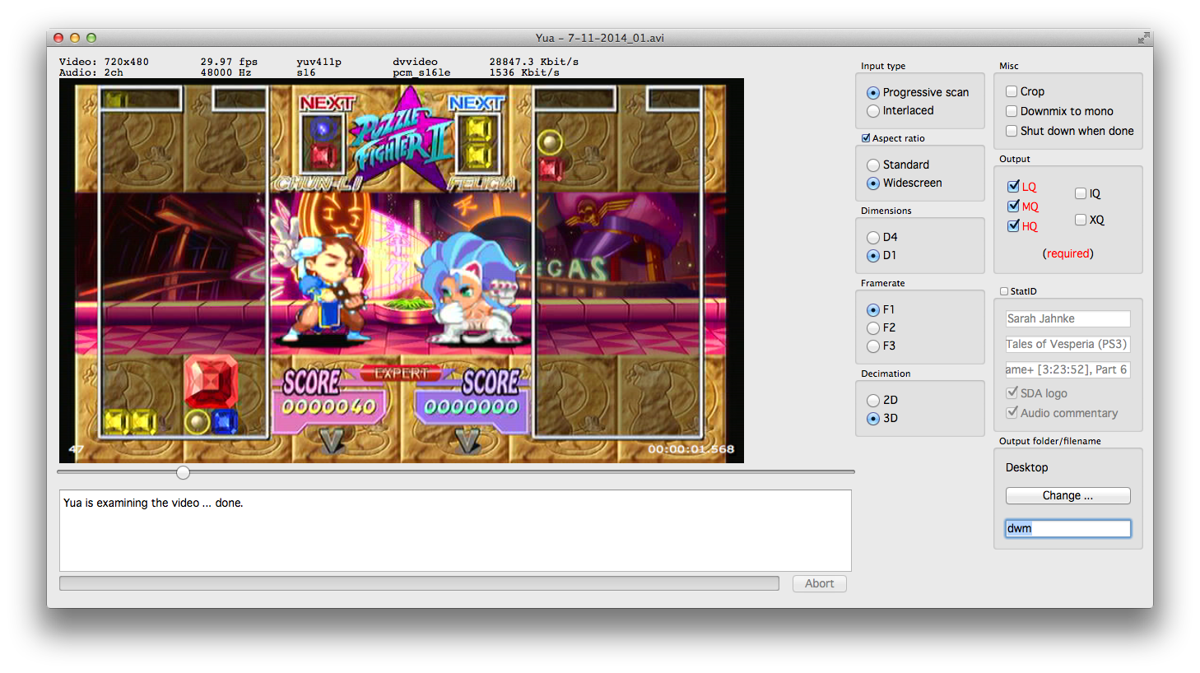Toggle the StatID checkbox

click(1004, 291)
